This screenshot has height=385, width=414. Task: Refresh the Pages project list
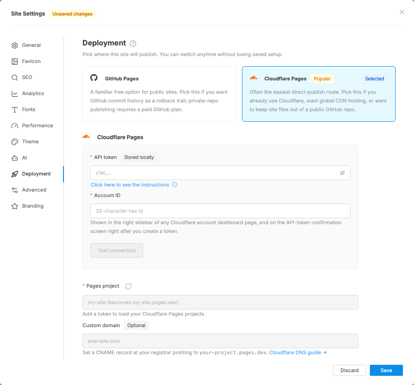pyautogui.click(x=128, y=286)
